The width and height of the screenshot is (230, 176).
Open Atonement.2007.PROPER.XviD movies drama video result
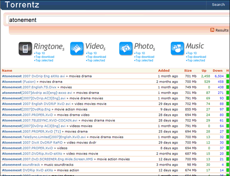pos(27,115)
